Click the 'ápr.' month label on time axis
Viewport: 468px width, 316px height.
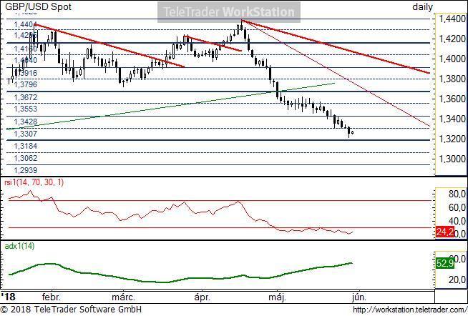(203, 297)
